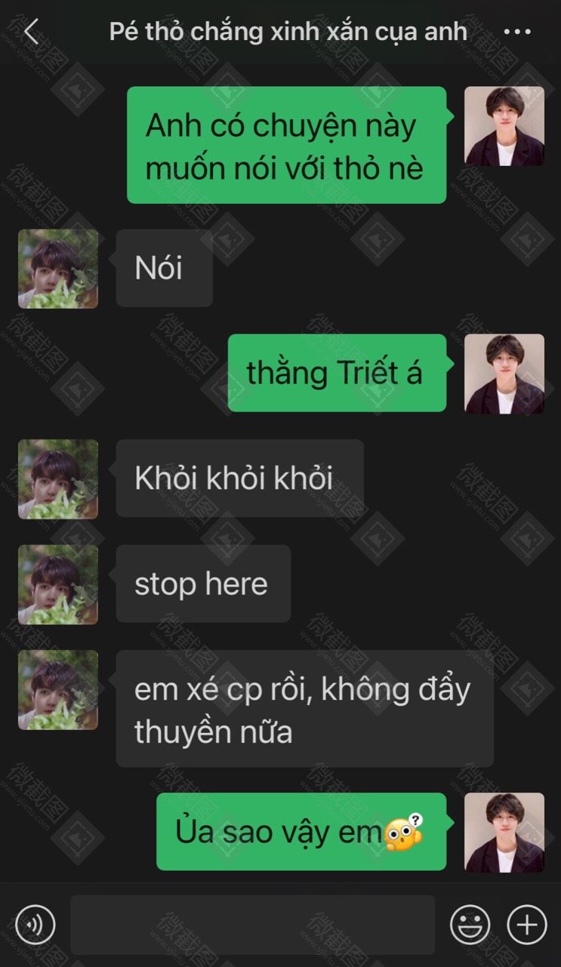Open sender avatar beside 'thằng Triết á'

tap(504, 374)
